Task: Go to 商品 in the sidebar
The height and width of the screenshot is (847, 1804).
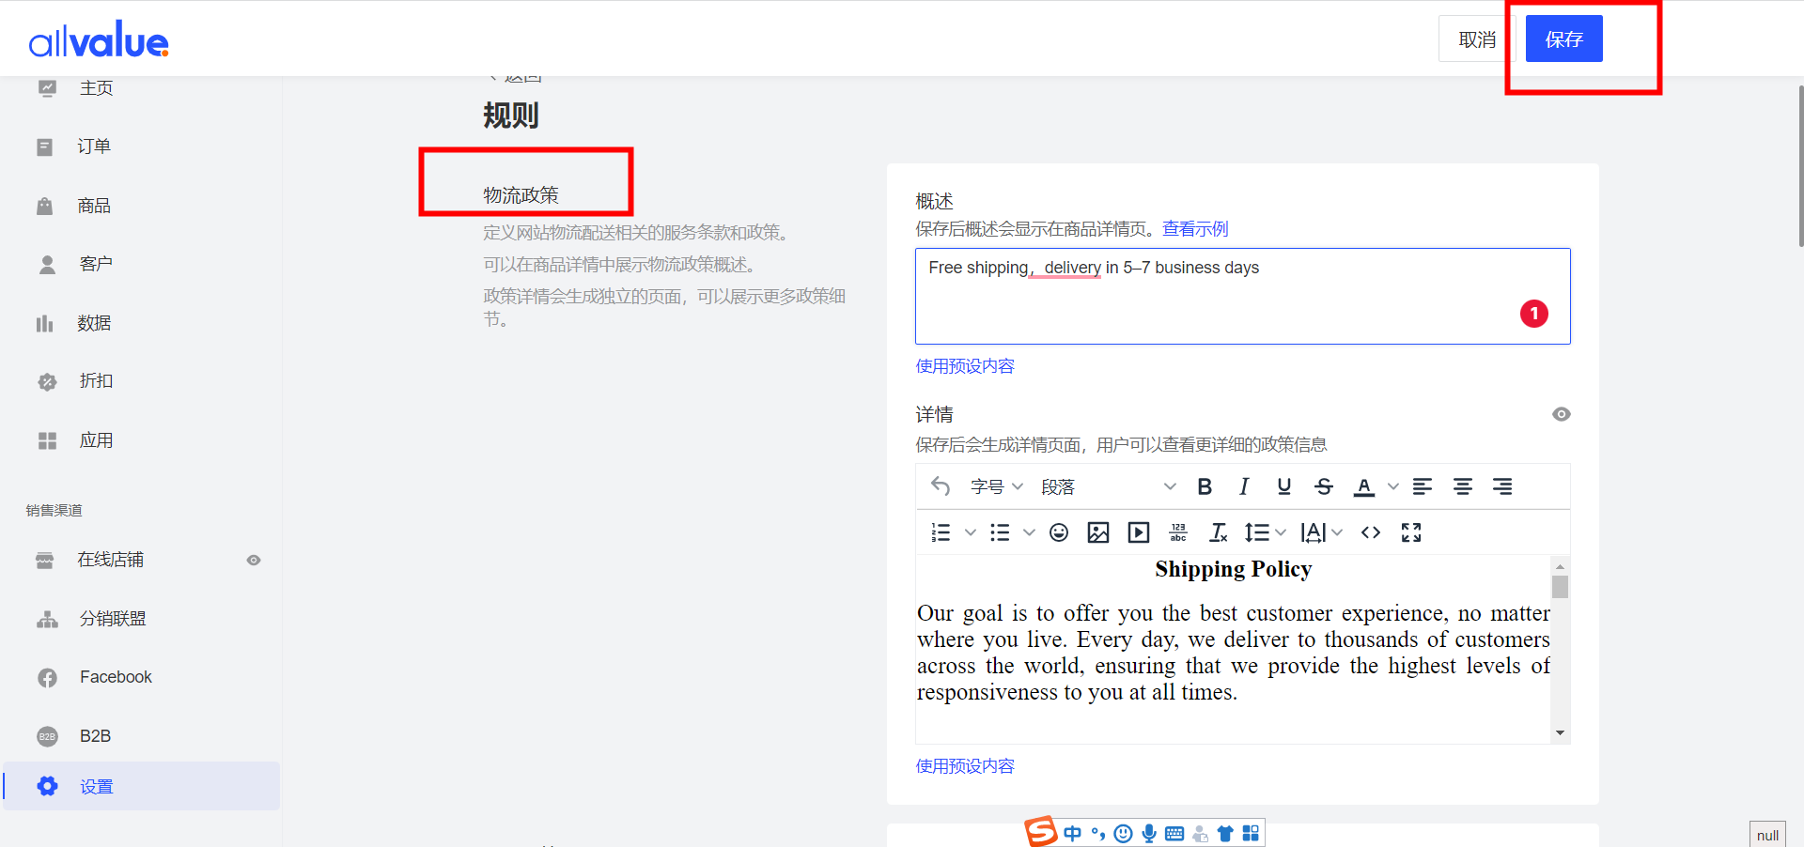Action: coord(93,206)
